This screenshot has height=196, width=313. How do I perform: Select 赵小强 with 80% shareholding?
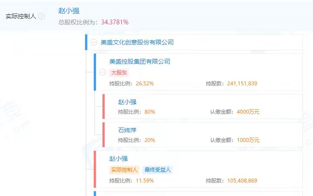[127, 102]
